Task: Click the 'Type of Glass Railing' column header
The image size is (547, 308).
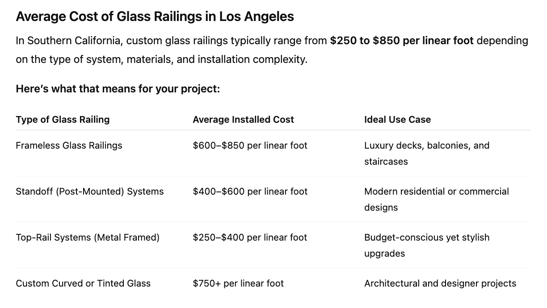Action: pyautogui.click(x=63, y=120)
